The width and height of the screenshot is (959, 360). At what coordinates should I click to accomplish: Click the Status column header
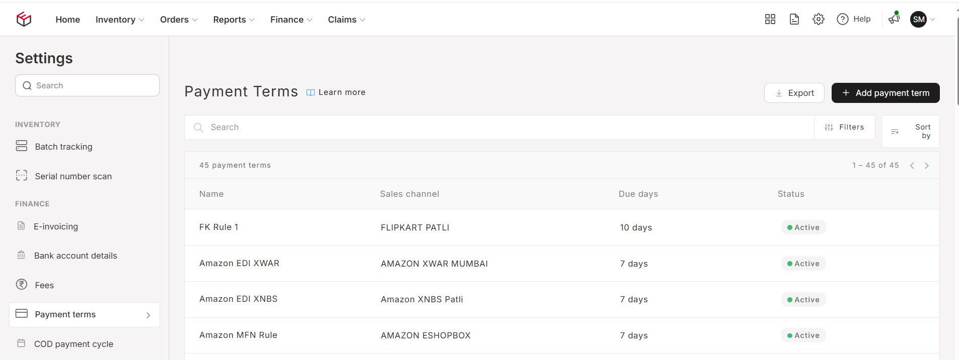791,194
